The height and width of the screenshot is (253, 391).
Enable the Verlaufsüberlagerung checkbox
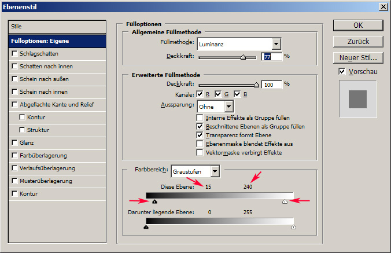coord(14,168)
